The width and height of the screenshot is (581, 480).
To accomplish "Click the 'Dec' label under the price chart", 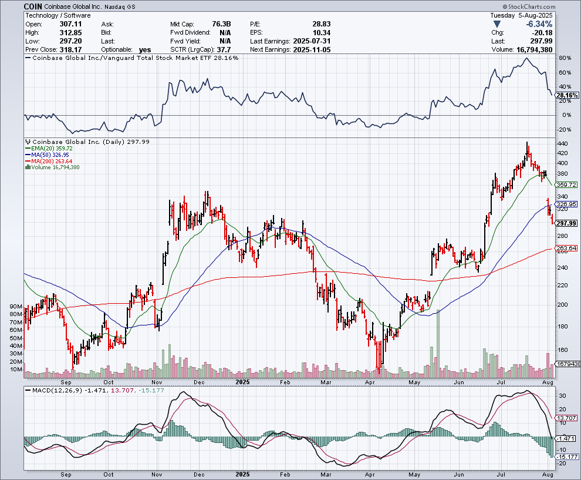I will pyautogui.click(x=200, y=382).
